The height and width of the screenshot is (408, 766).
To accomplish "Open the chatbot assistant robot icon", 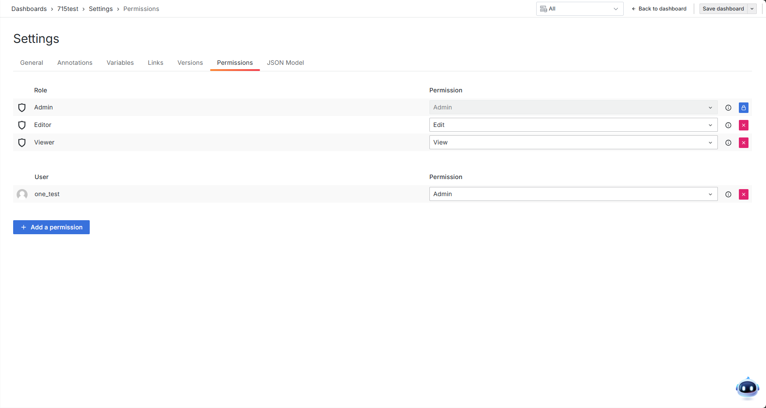I will 747,388.
